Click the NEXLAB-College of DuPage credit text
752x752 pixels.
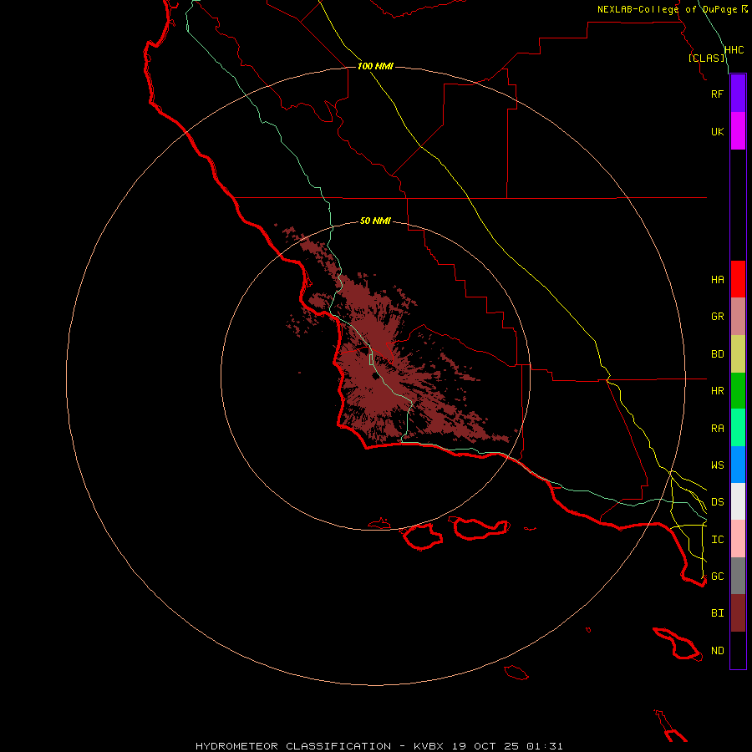pyautogui.click(x=667, y=9)
